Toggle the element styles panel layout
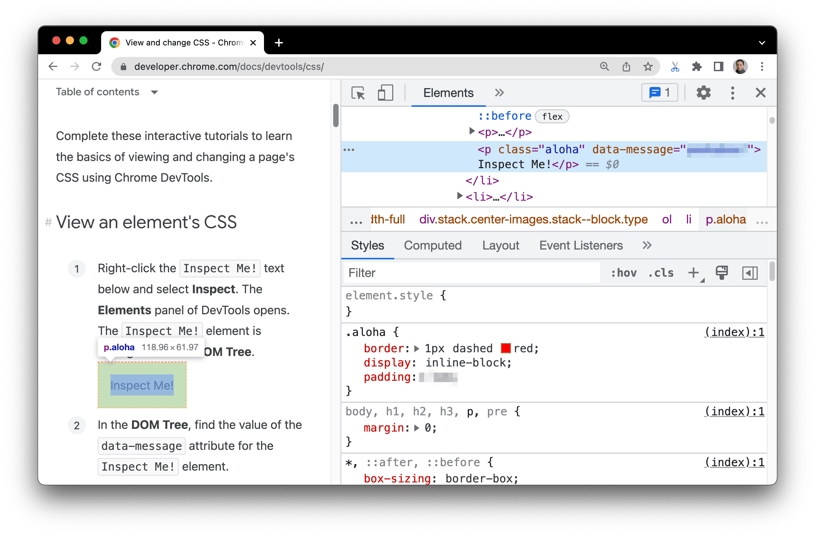This screenshot has width=815, height=535. [x=750, y=272]
